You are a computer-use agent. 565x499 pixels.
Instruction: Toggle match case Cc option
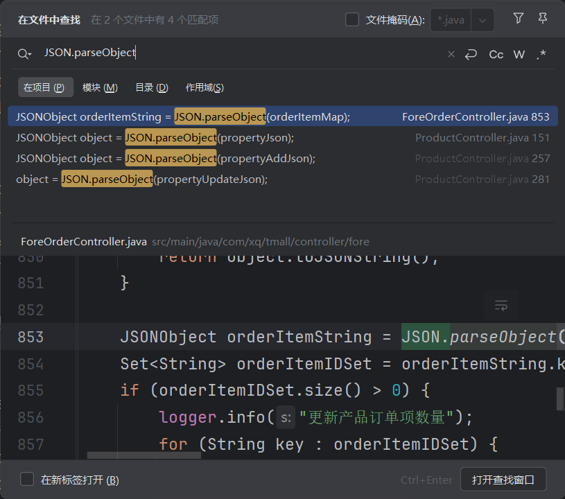pos(496,54)
